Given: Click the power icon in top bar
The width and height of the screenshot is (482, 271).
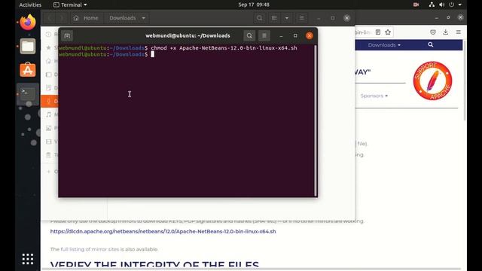Looking at the screenshot, I should (451, 5).
